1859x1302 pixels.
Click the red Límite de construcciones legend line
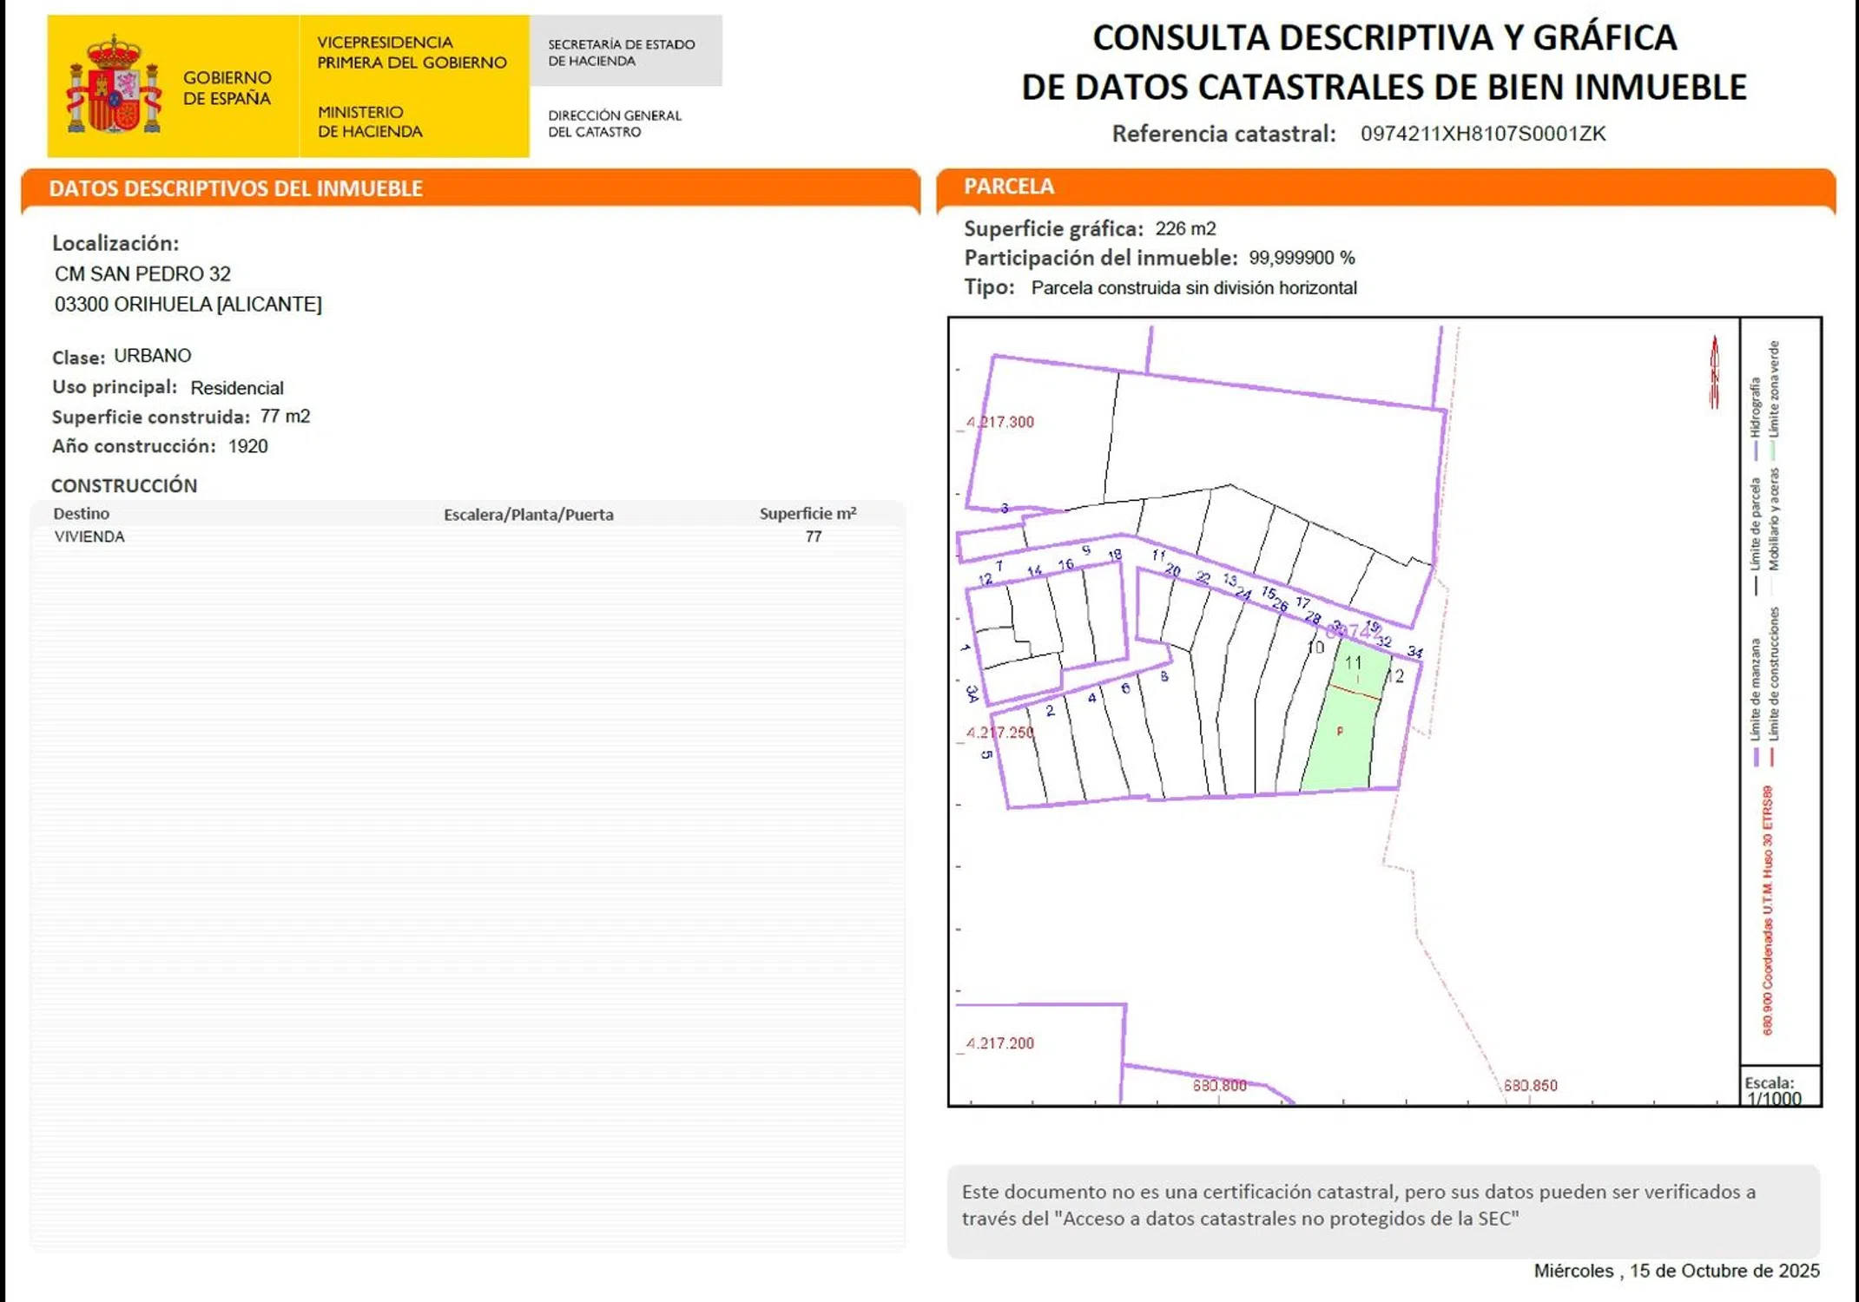pos(1772,757)
